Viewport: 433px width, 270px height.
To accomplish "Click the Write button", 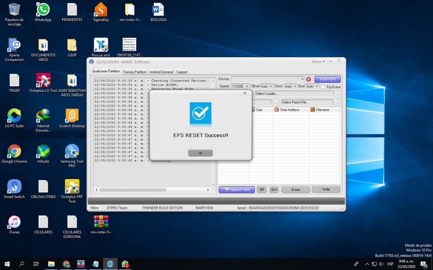I will pos(326,189).
